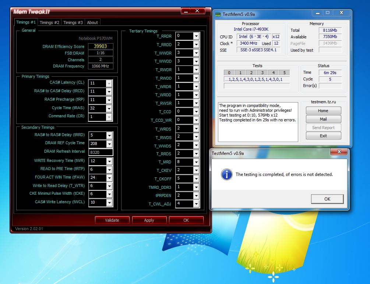
Task: Open the tPRPDEN dropdown
Action: [196, 196]
